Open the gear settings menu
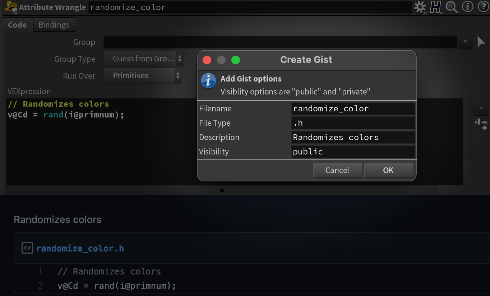Viewport: 490px width, 296px height. [x=420, y=7]
